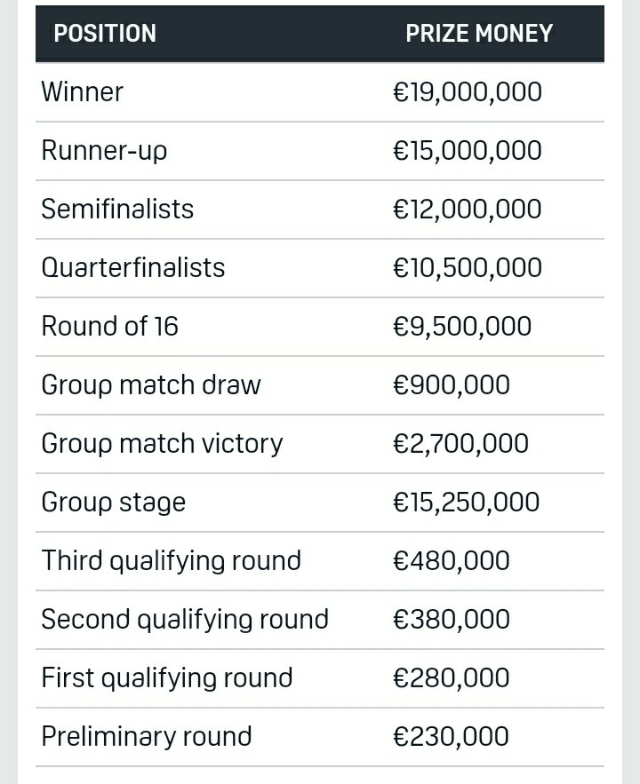
Task: Click the Preliminary round label
Action: click(x=147, y=737)
